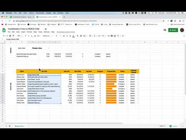Open the Functions sigma menu

(123, 36)
